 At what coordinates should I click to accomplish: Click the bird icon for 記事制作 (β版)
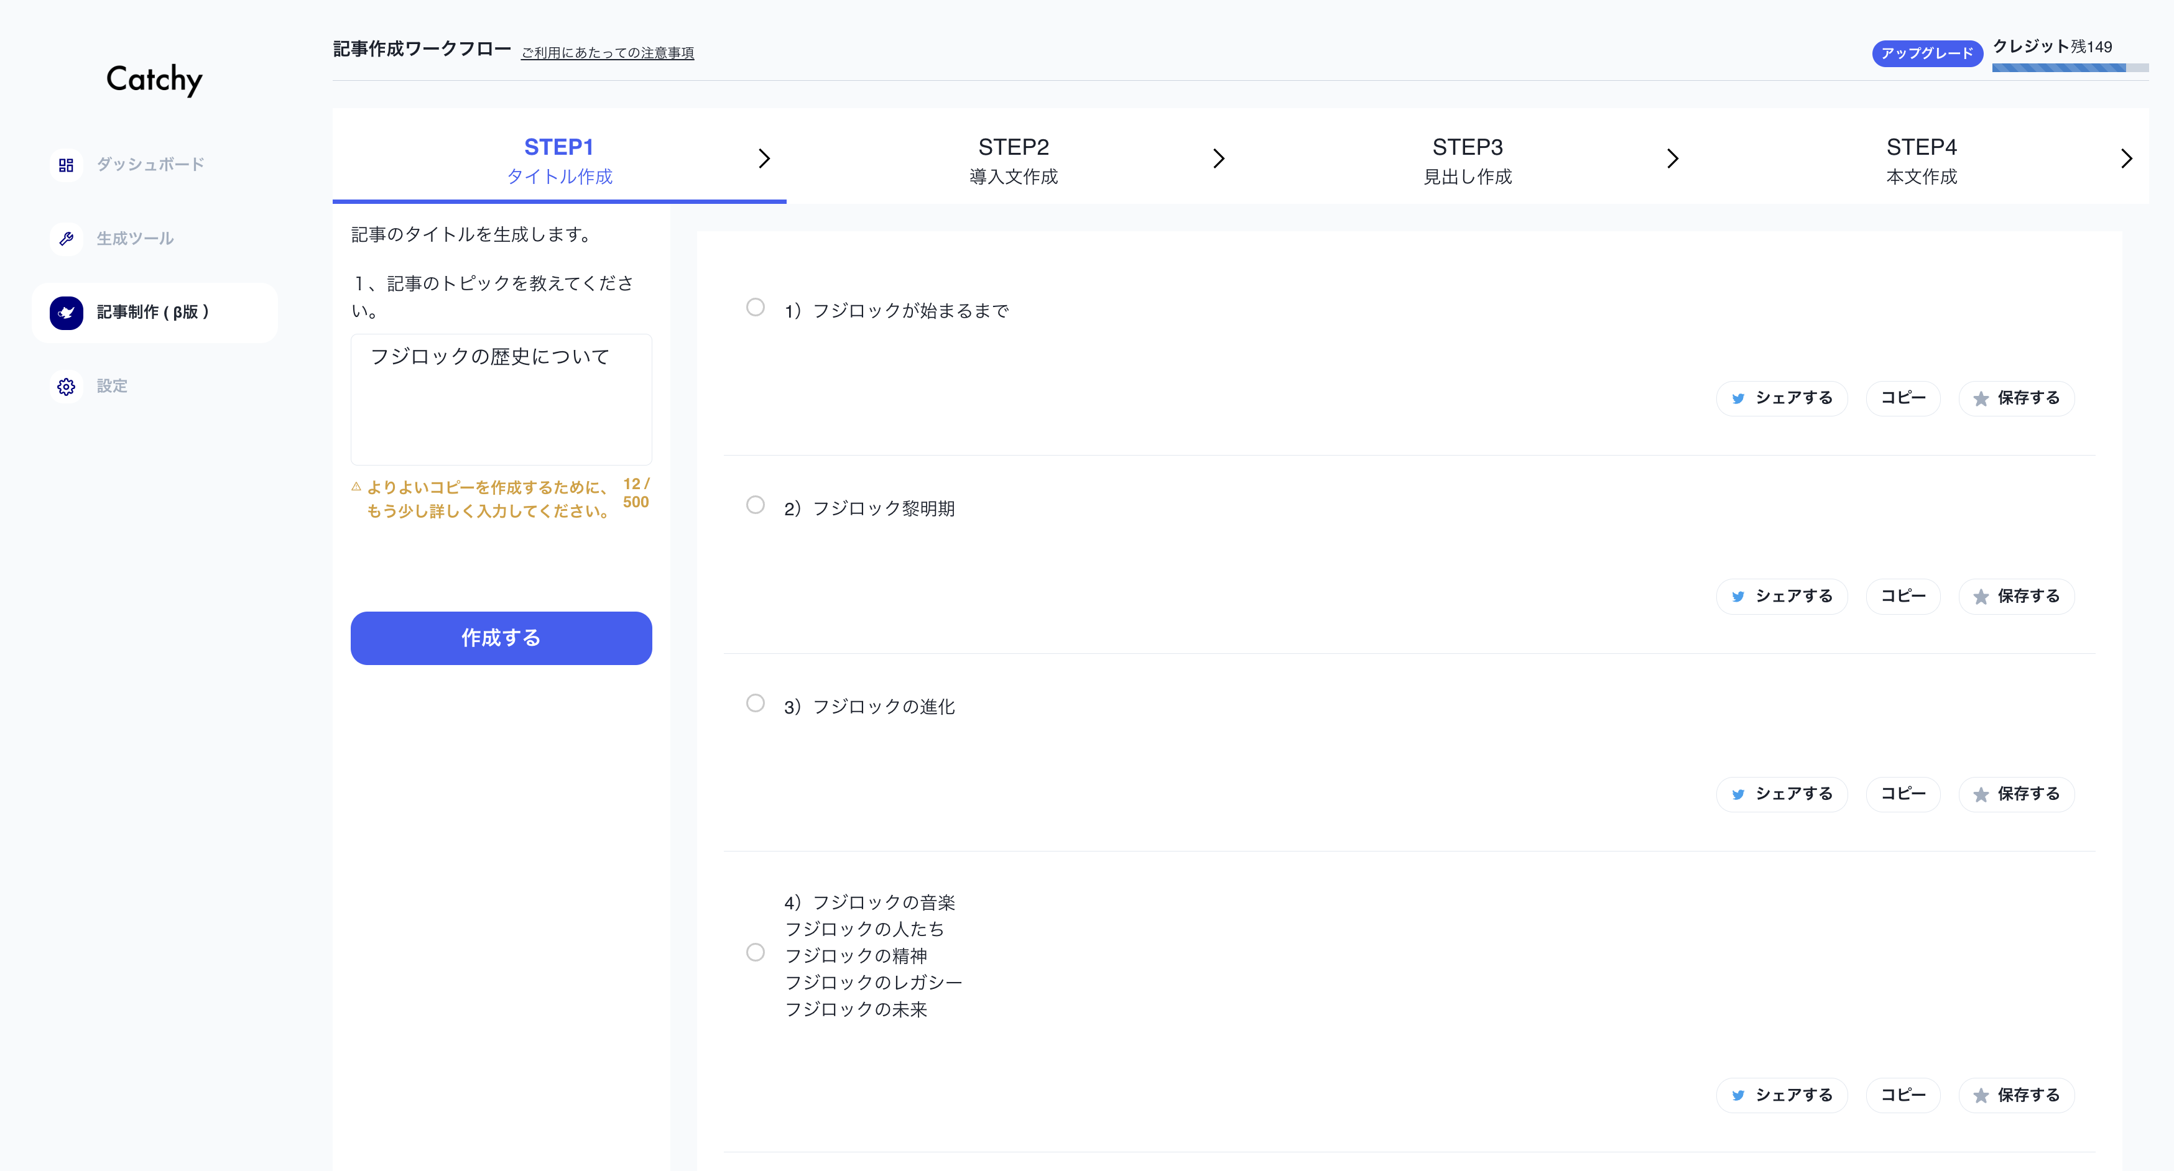[66, 312]
